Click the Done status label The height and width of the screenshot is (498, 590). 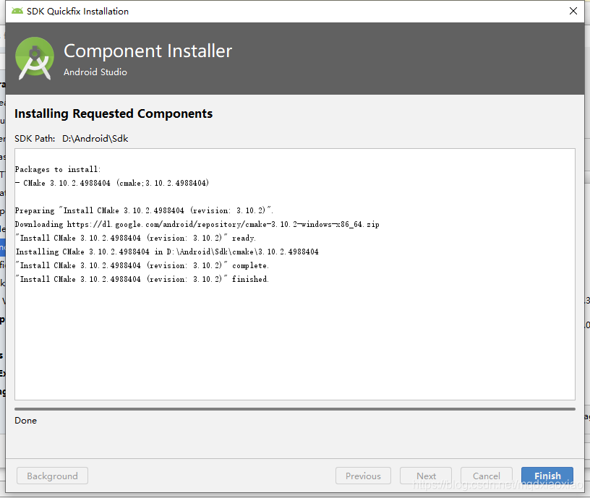click(x=25, y=420)
